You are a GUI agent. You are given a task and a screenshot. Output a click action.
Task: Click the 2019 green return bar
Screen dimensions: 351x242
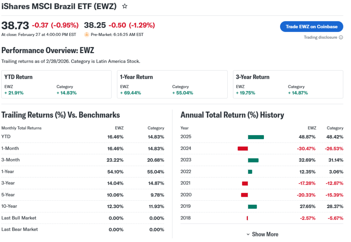[252, 206]
